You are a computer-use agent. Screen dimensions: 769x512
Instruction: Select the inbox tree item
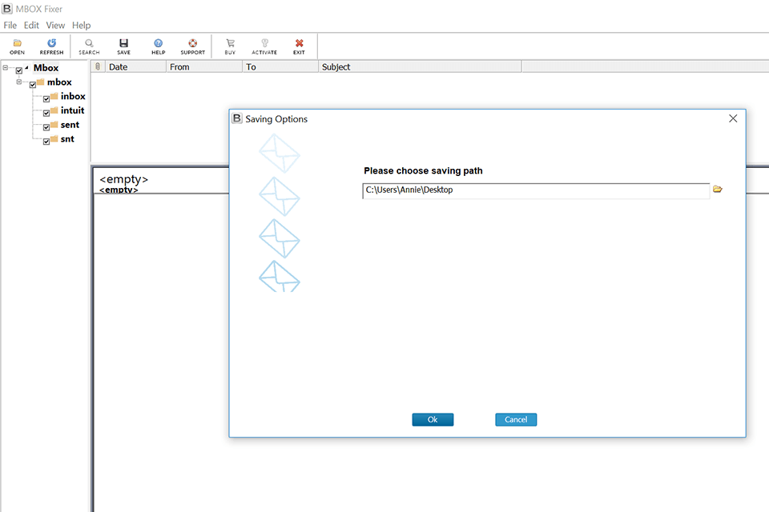click(x=73, y=96)
